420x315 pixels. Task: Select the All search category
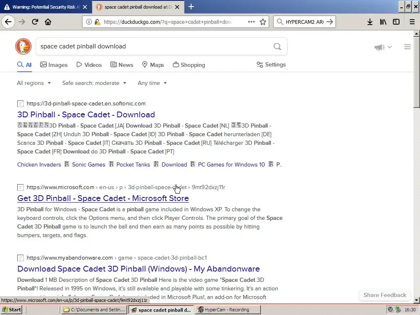coord(24,65)
